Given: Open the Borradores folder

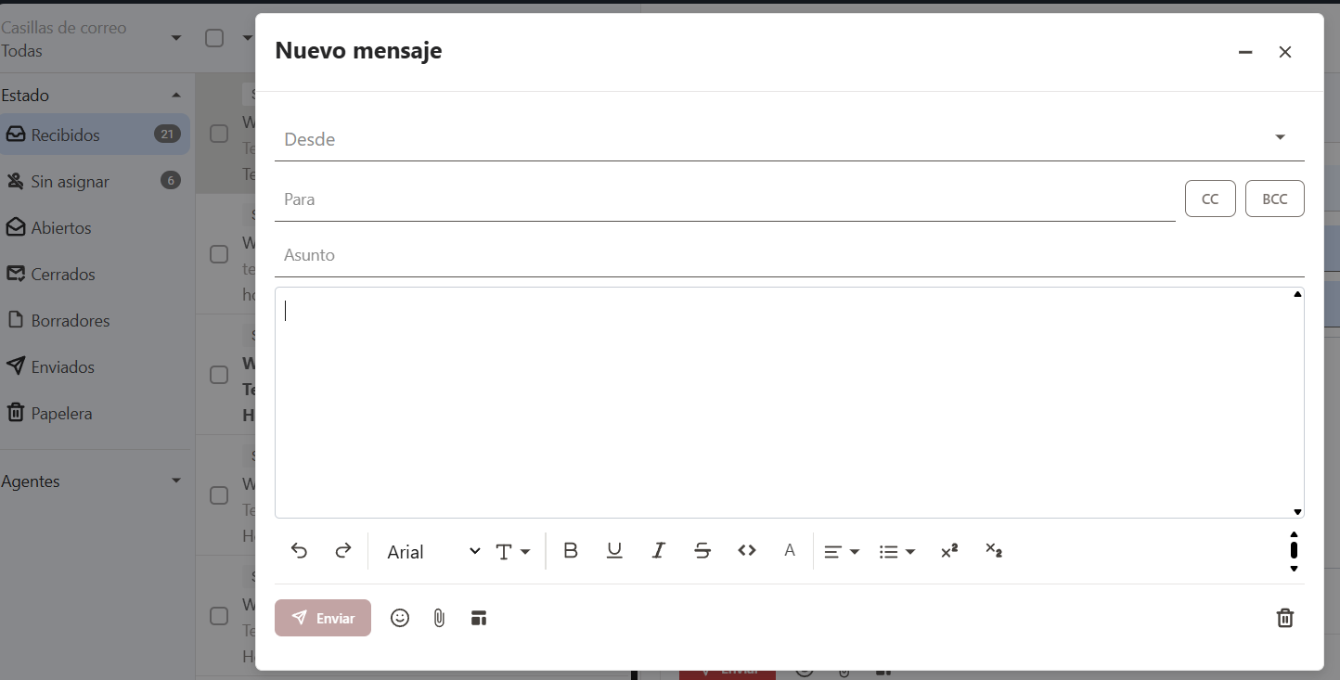Looking at the screenshot, I should click(x=71, y=321).
